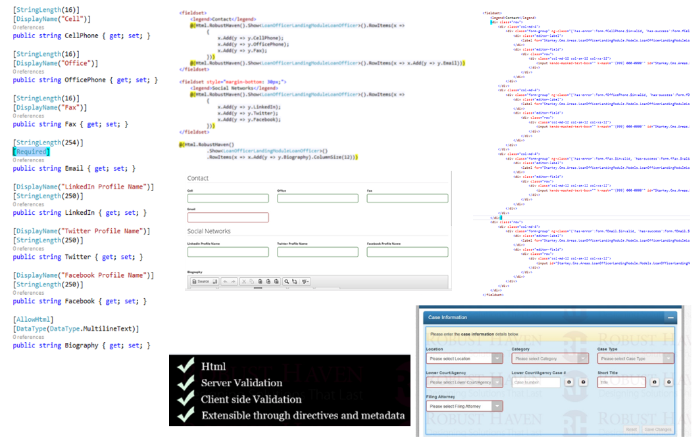Open the spell check icon in editor toolbar
The height and width of the screenshot is (442, 694).
click(x=305, y=282)
